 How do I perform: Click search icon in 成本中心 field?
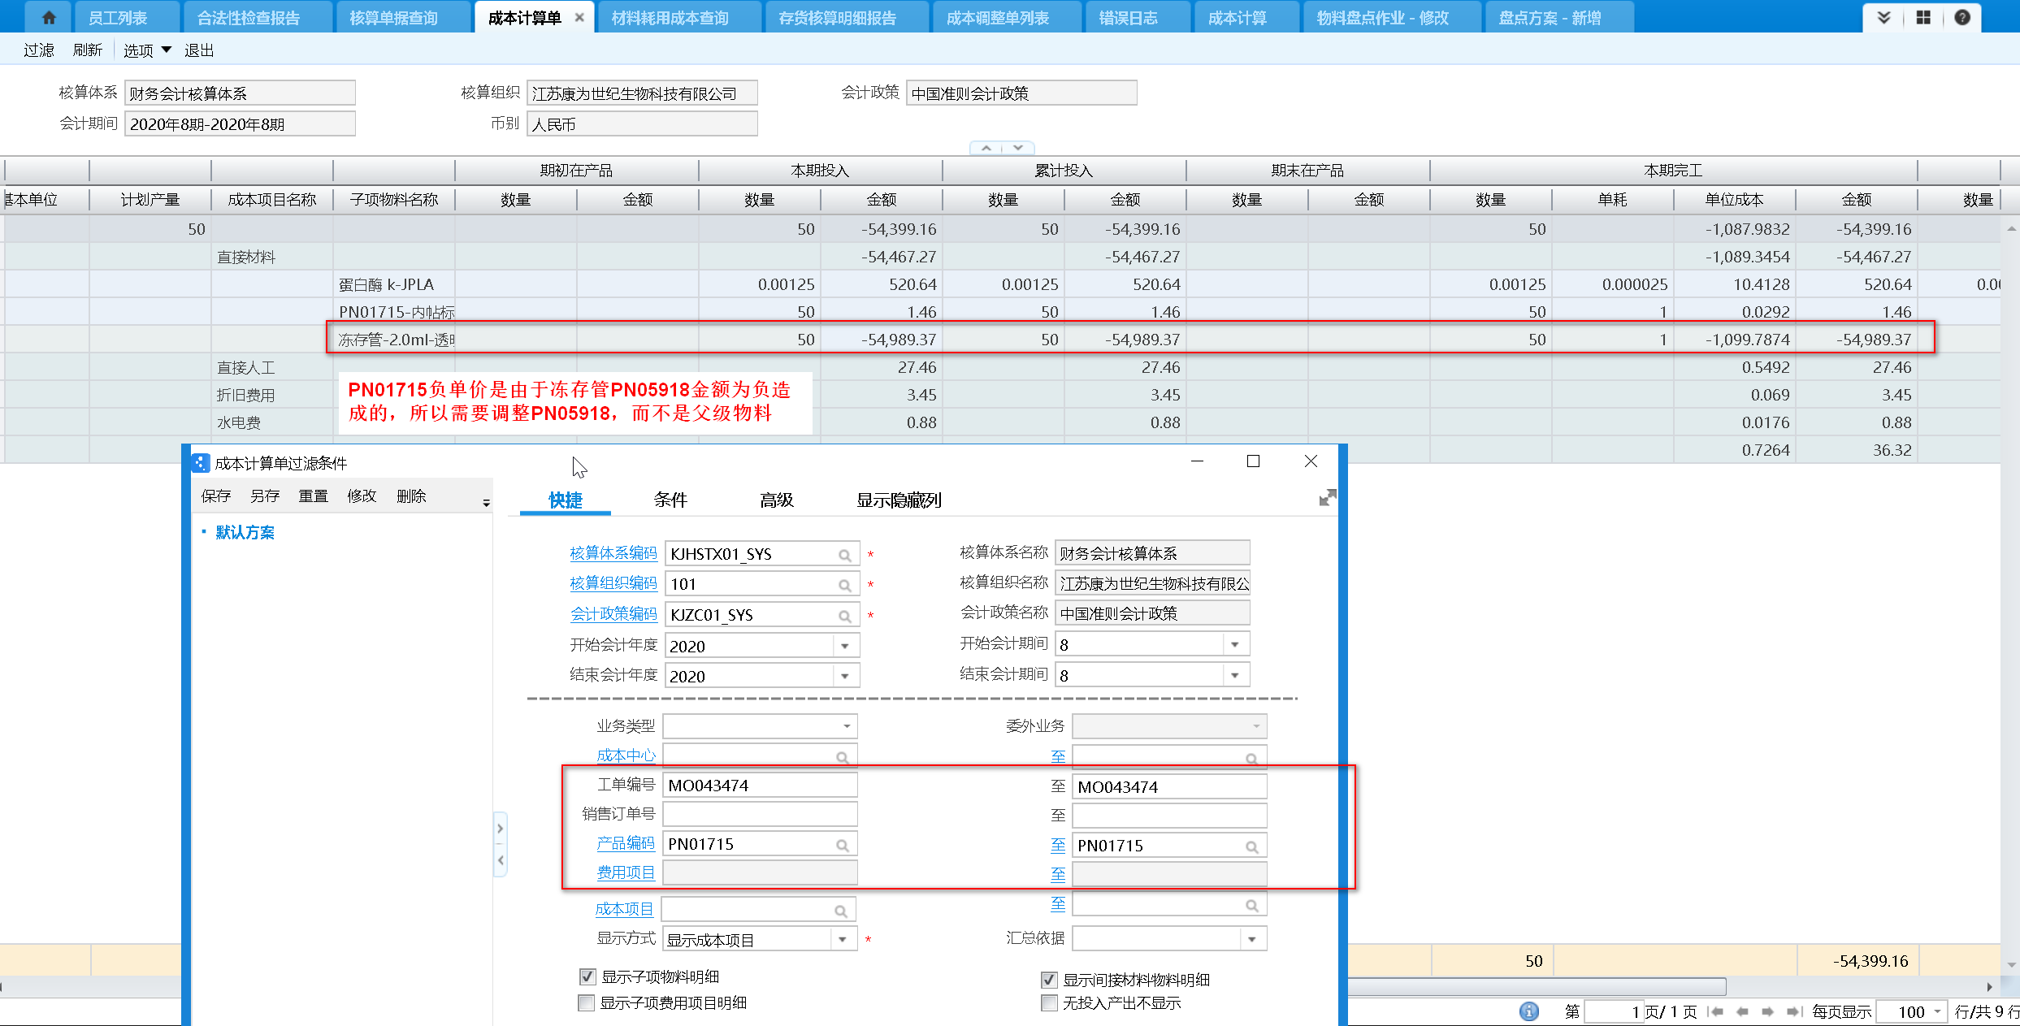[x=843, y=757]
